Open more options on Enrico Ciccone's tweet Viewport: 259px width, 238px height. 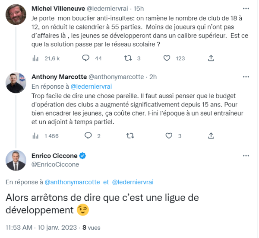coord(246,156)
